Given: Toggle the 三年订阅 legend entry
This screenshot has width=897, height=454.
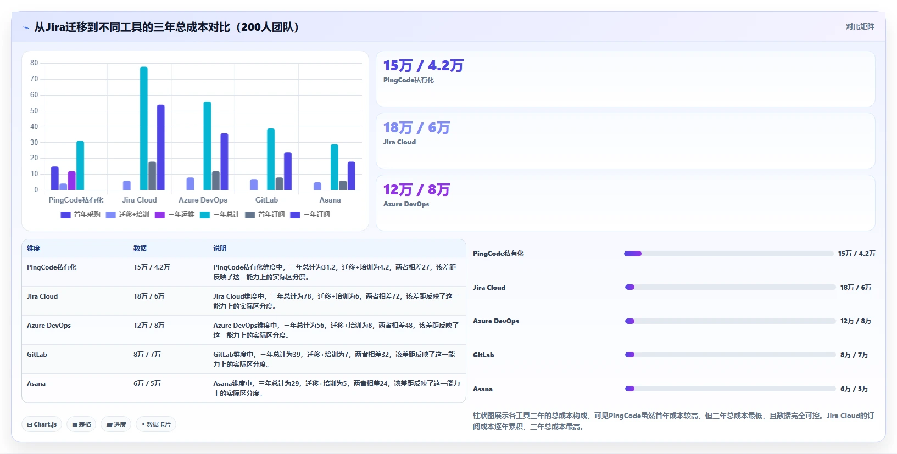Looking at the screenshot, I should coord(310,215).
